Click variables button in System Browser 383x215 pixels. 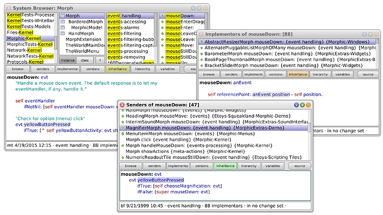point(168,69)
